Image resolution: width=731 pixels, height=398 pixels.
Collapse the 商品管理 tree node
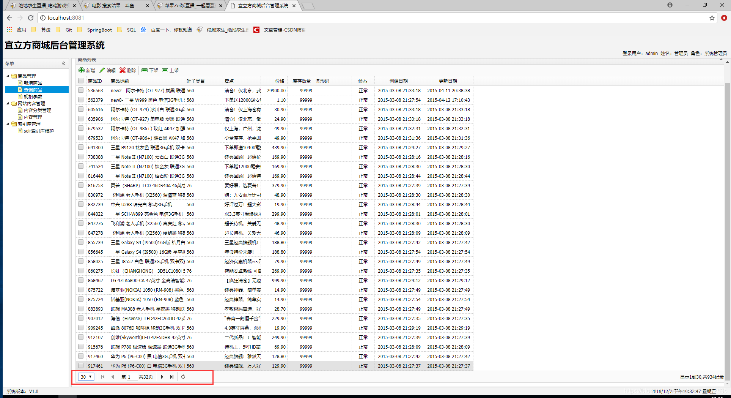(x=8, y=76)
